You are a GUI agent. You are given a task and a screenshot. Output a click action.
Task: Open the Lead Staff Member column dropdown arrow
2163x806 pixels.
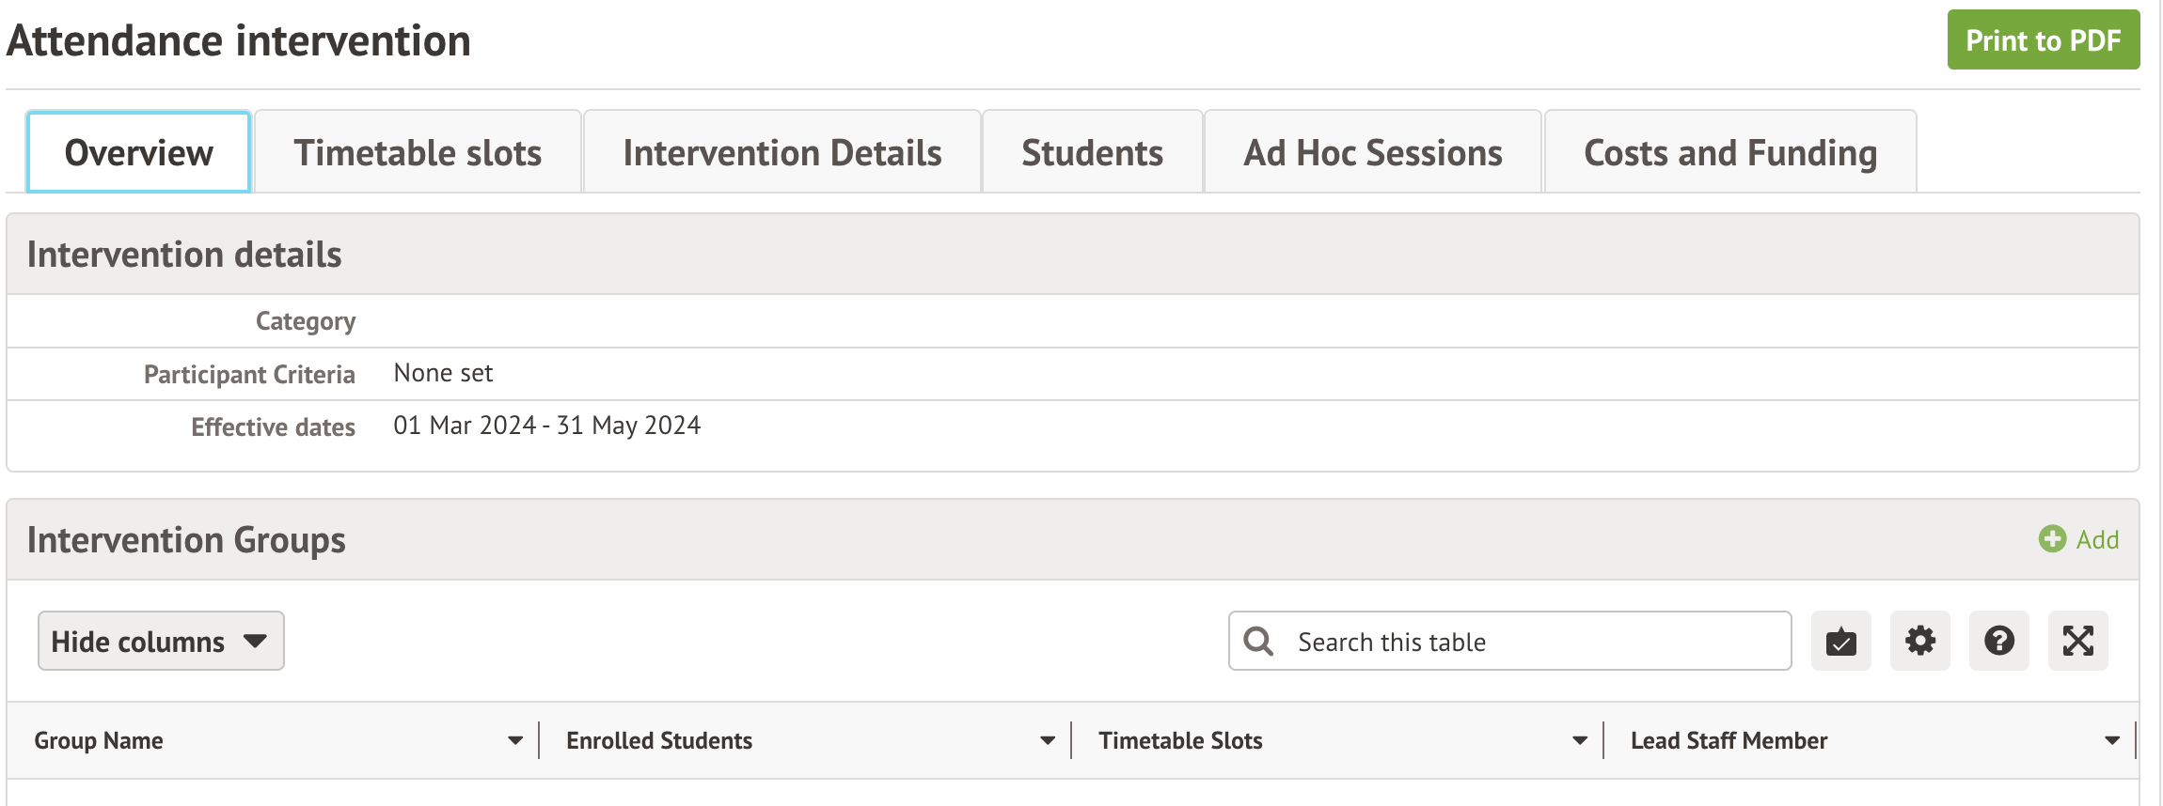click(x=2111, y=741)
